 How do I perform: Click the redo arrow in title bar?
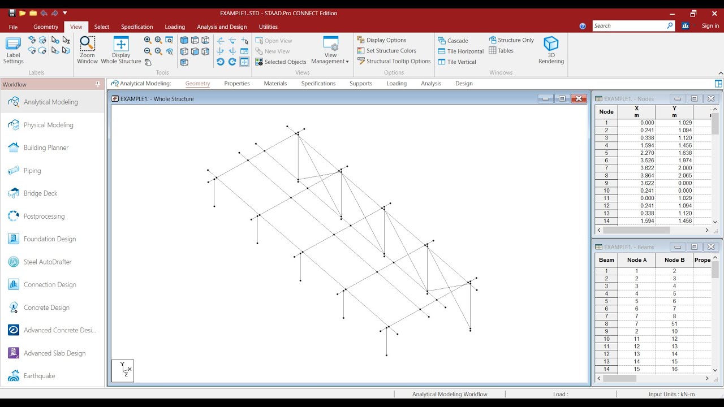pos(55,13)
